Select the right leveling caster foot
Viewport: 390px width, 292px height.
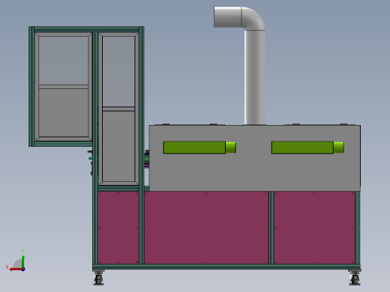355,278
